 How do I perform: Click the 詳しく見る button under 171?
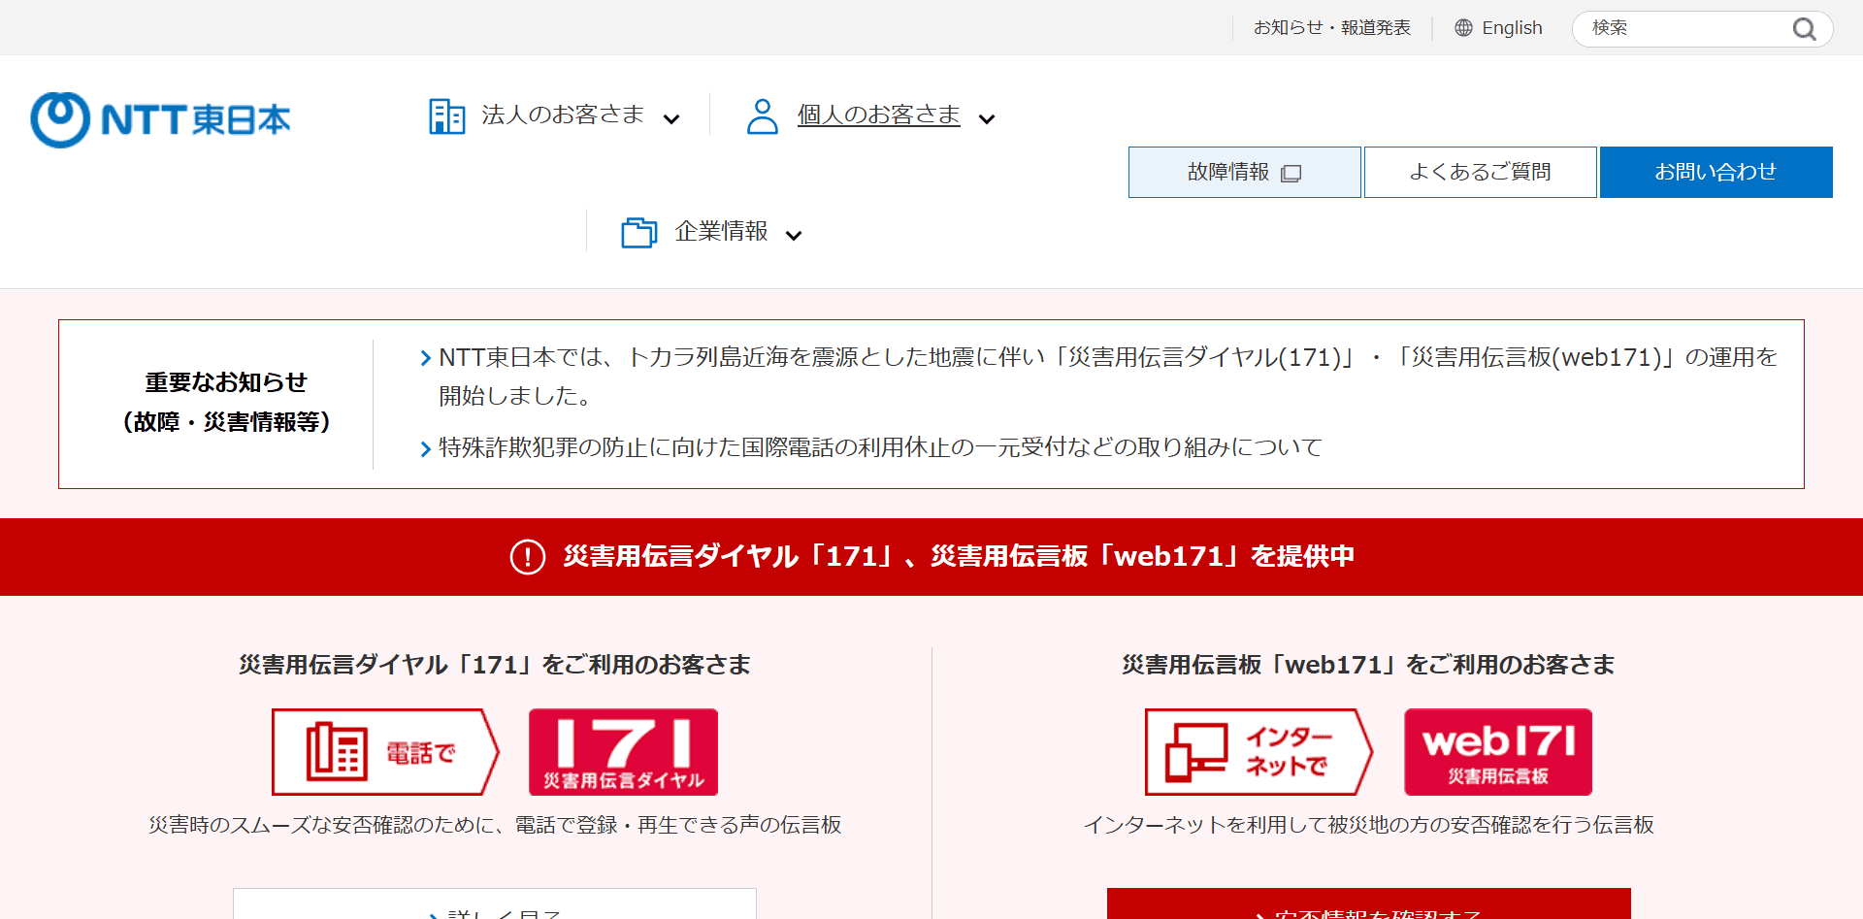(x=495, y=904)
